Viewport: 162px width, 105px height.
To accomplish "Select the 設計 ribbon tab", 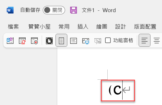I will click(121, 27).
